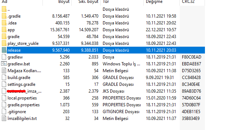This screenshot has width=246, height=130.
Task: Select the app folder name
Action: 11,30
